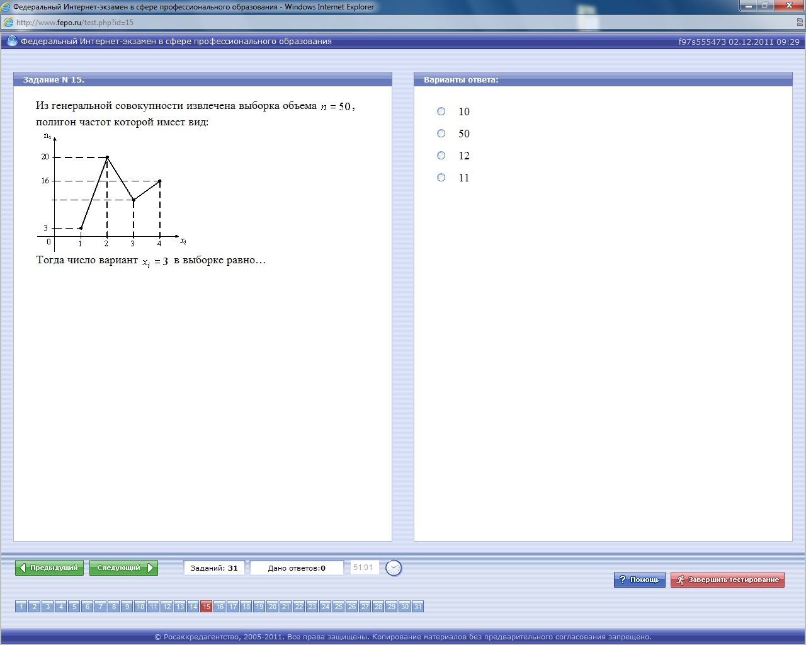Go to next question with Следующий
The width and height of the screenshot is (806, 645).
(123, 568)
